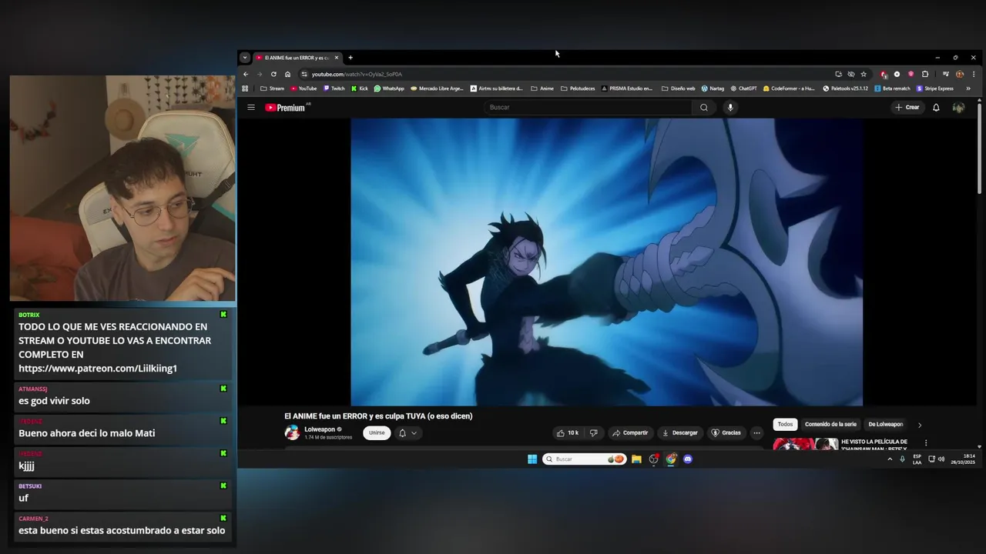This screenshot has width=986, height=554.
Task: Select the Todos filter chip
Action: coord(785,425)
